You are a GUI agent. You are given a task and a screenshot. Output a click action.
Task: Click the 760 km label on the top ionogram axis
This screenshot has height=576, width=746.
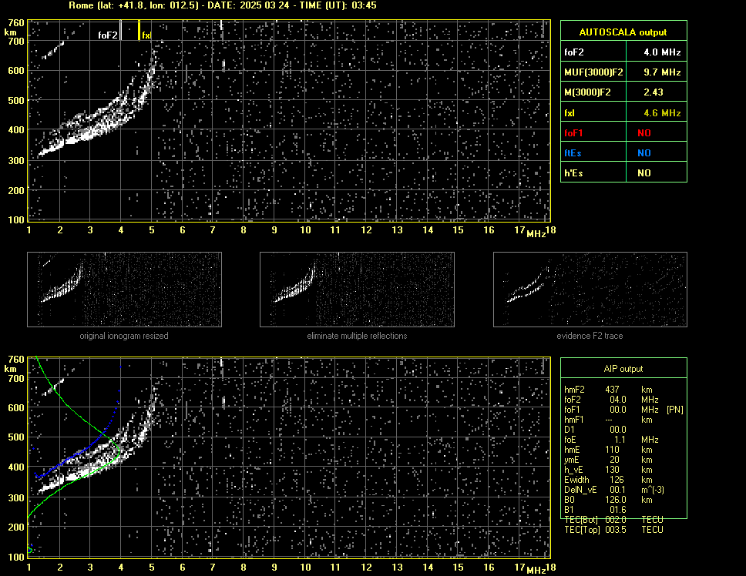(15, 23)
